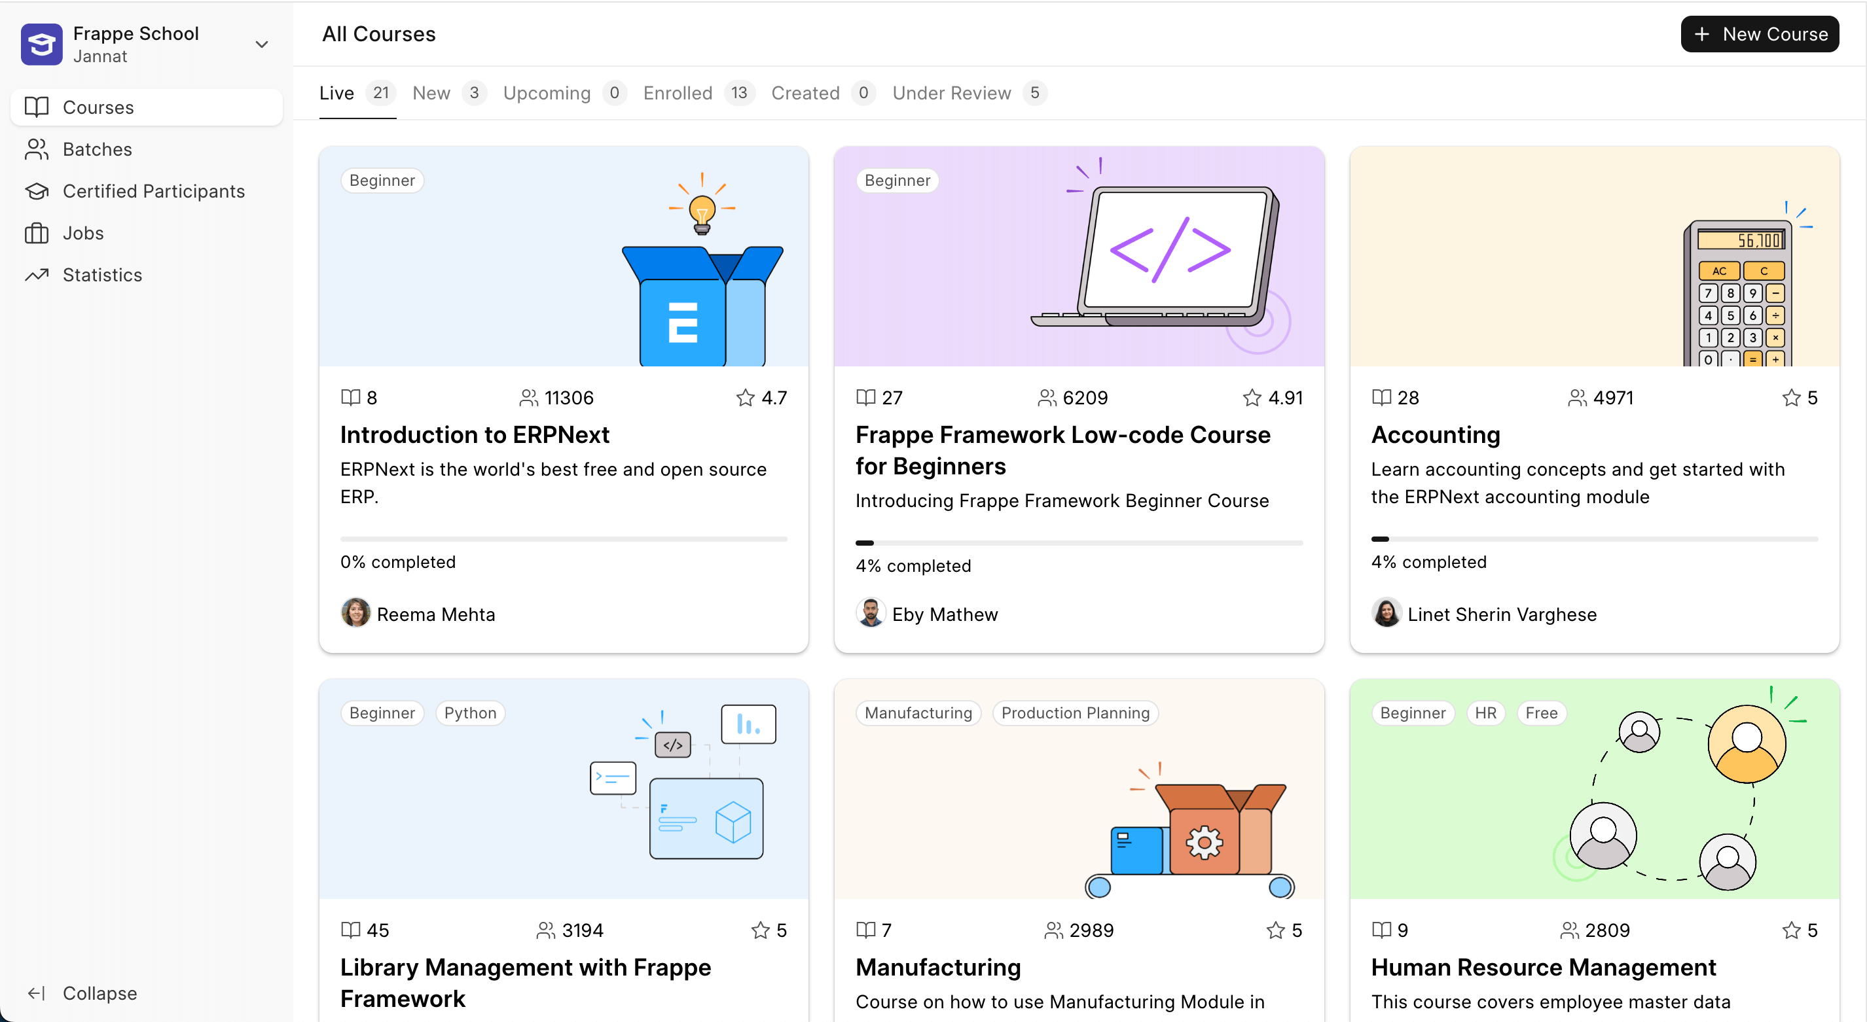Expand the Frappe School workspace dropdown
Viewport: 1867px width, 1022px height.
[x=263, y=44]
